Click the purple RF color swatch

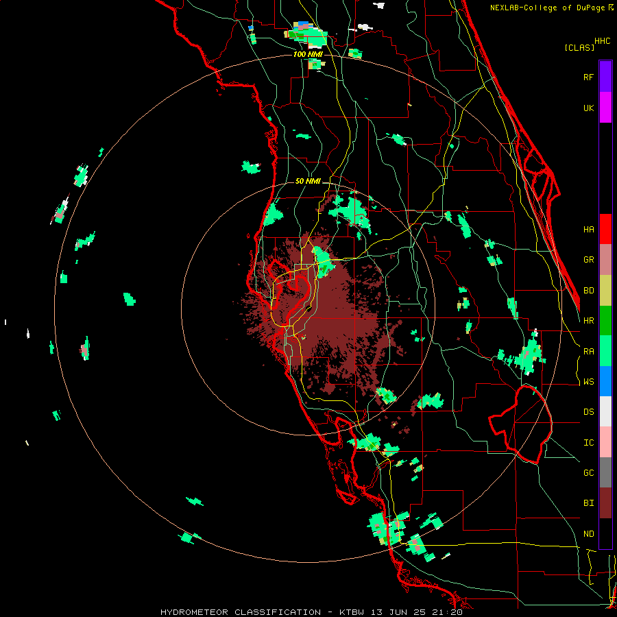pyautogui.click(x=605, y=77)
